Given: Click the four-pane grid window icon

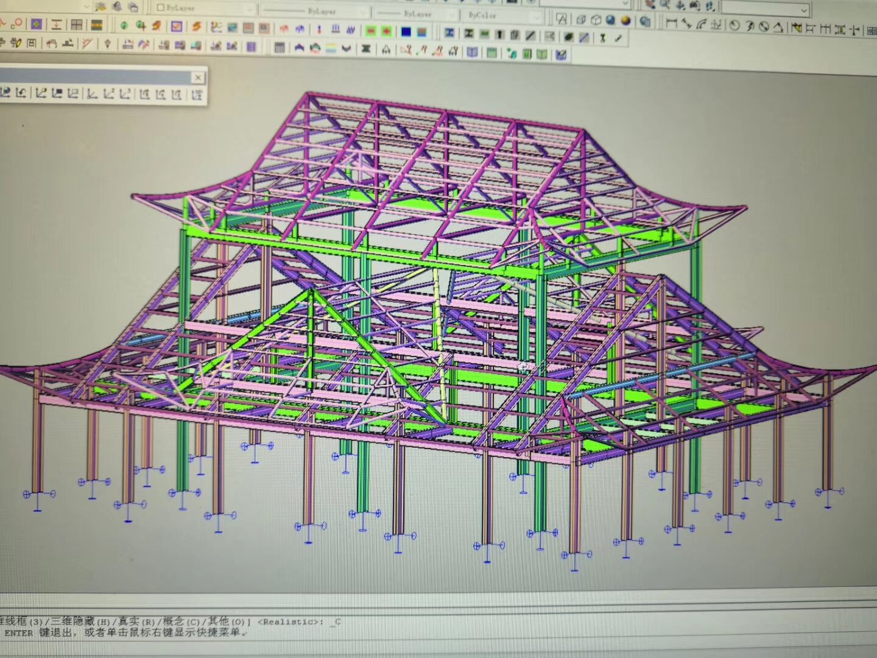Looking at the screenshot, I should [x=77, y=25].
